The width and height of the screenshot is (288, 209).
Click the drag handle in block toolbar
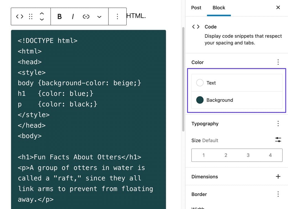31,17
